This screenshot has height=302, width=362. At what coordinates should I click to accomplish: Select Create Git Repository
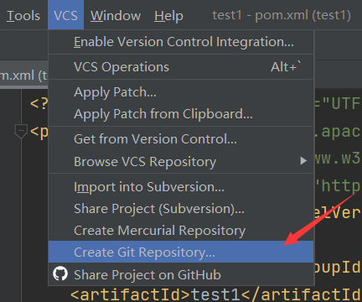pyautogui.click(x=181, y=252)
